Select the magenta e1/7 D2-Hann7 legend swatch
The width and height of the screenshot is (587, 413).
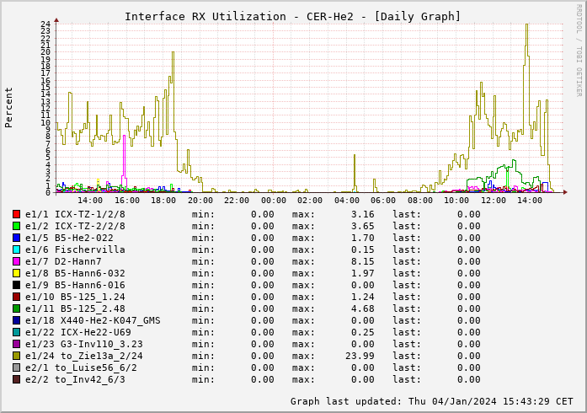coord(17,261)
